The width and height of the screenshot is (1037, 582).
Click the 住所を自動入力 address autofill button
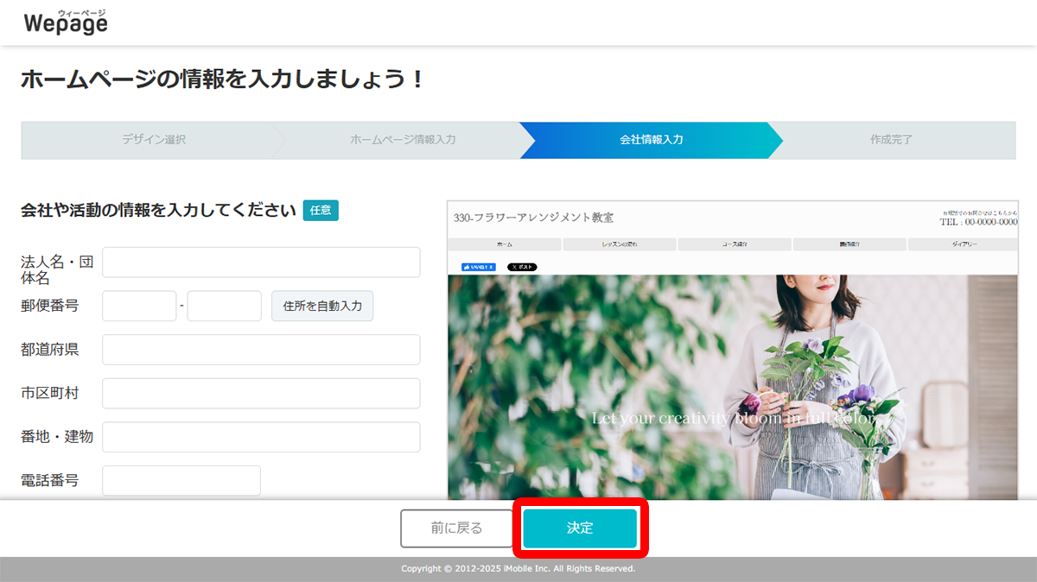coord(322,306)
